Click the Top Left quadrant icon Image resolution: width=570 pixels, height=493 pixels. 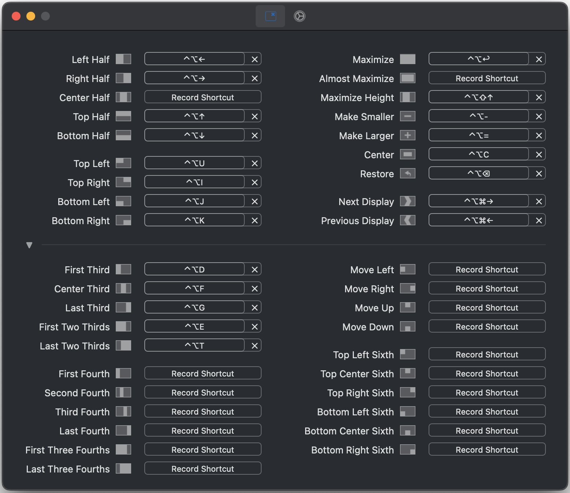point(123,163)
